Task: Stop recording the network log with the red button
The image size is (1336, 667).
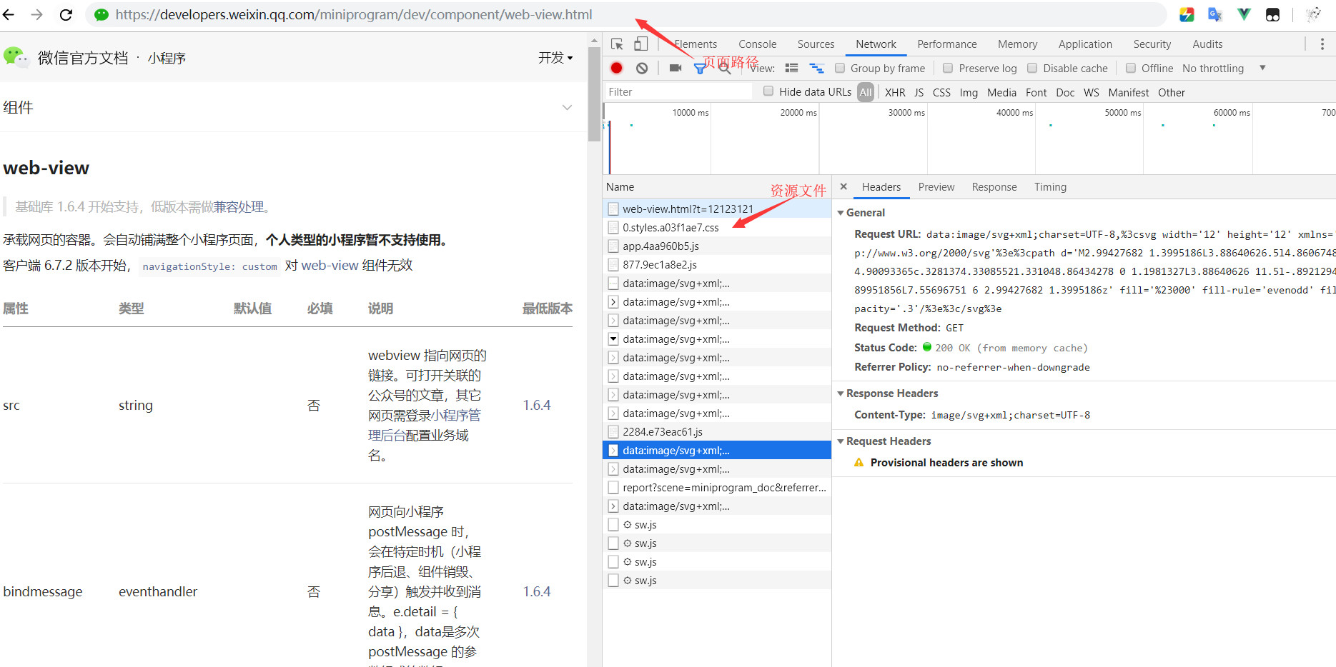Action: (x=616, y=68)
